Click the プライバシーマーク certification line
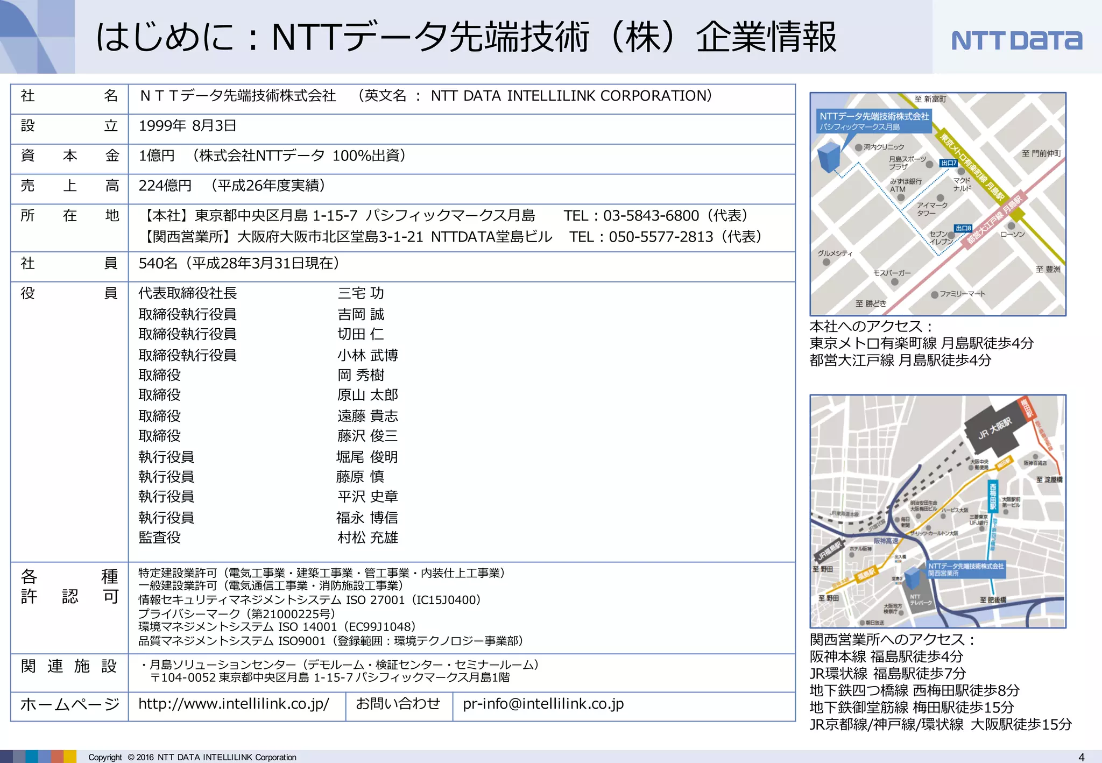The image size is (1102, 763). pos(237,614)
